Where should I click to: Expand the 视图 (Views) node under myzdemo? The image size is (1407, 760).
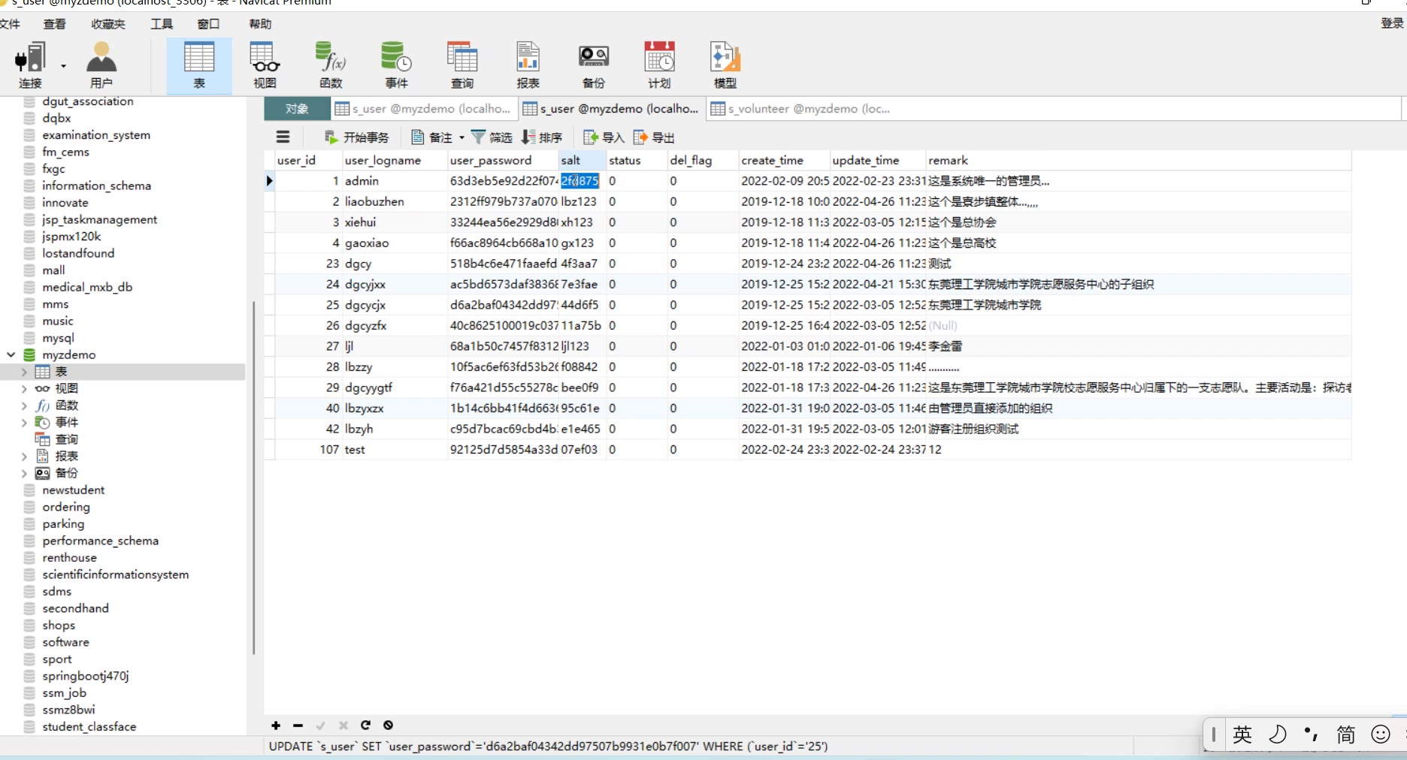(24, 388)
